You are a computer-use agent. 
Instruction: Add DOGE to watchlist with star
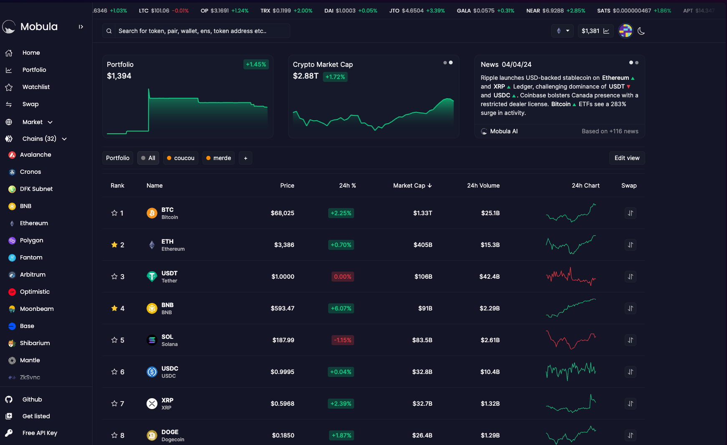114,435
